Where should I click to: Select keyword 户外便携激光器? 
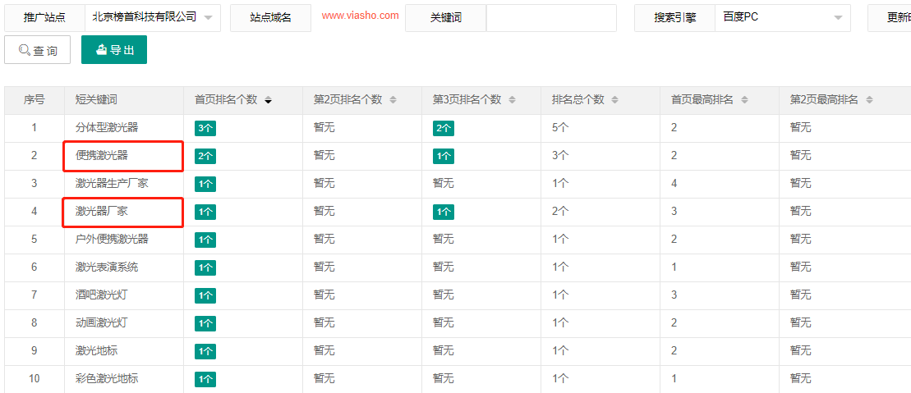(113, 239)
